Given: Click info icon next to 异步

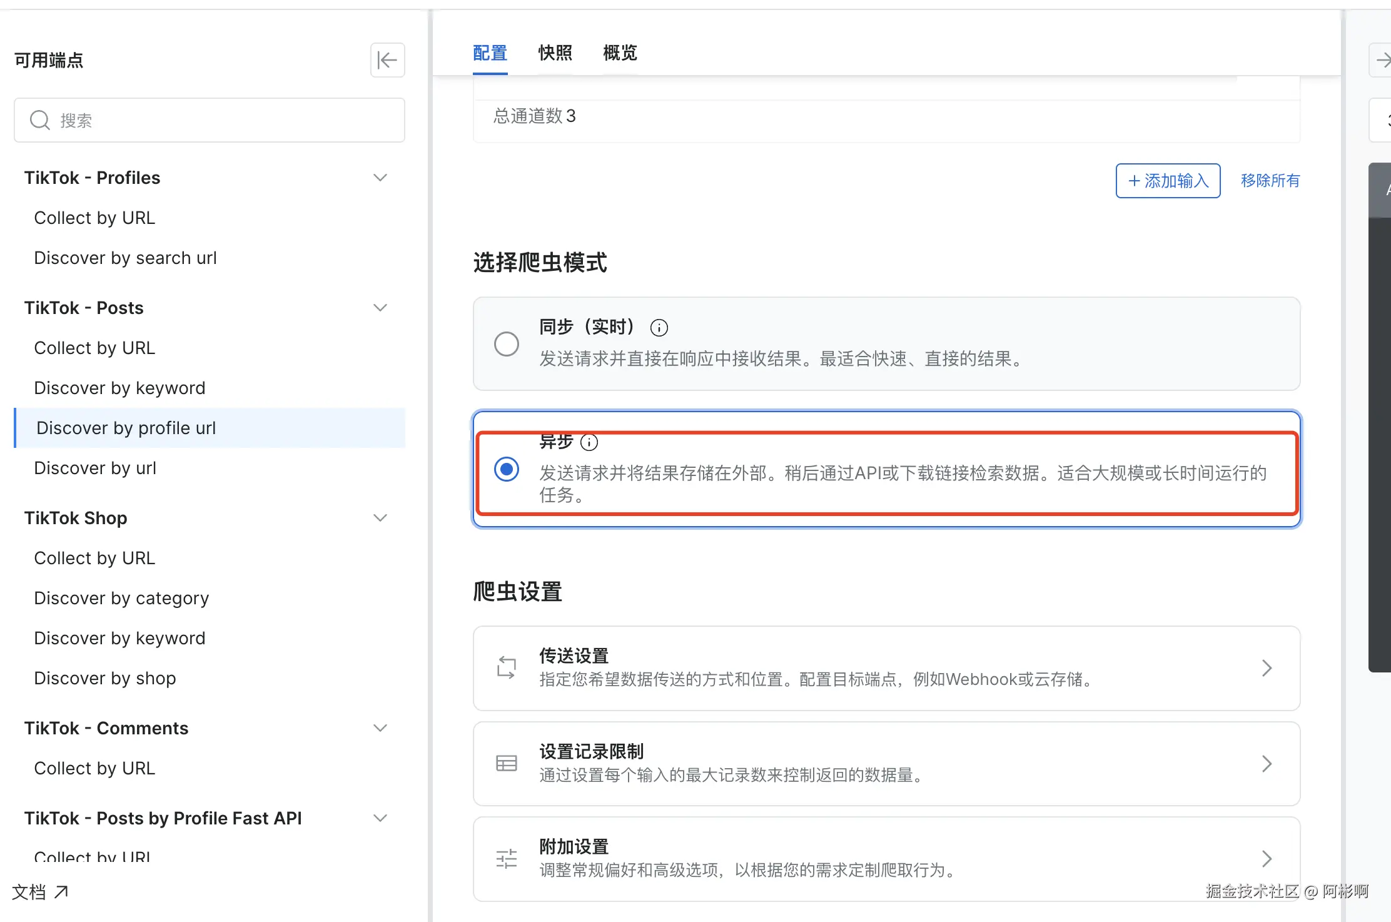Looking at the screenshot, I should (x=589, y=442).
